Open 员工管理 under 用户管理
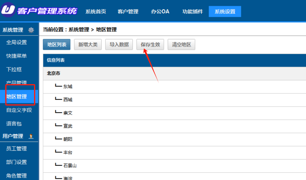The image size is (306, 180). [16, 149]
